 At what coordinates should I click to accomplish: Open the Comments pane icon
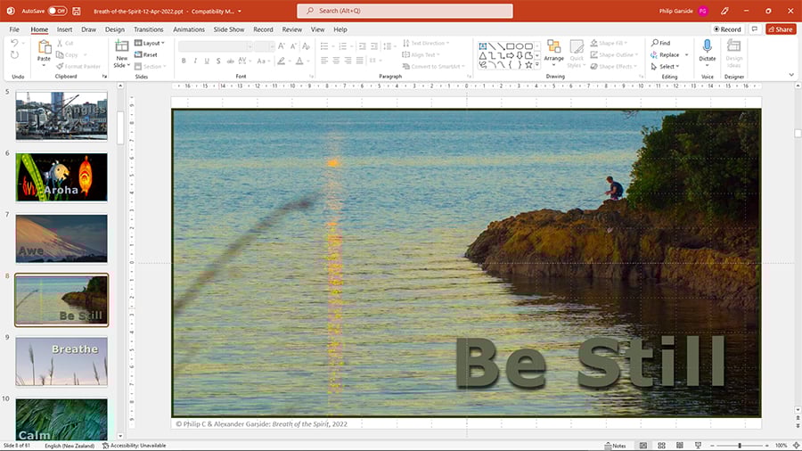[755, 29]
